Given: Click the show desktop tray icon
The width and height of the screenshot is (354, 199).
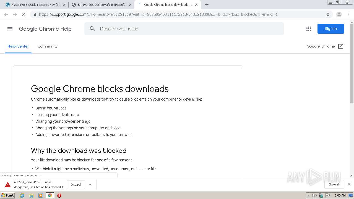Looking at the screenshot, I should [351, 195].
